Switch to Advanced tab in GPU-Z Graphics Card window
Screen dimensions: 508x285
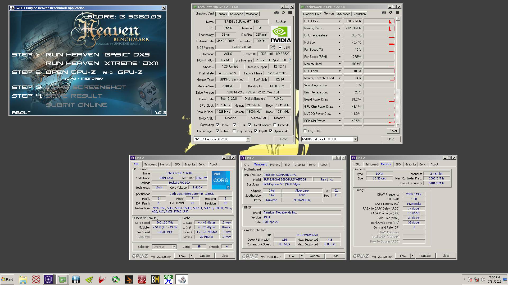coord(236,14)
